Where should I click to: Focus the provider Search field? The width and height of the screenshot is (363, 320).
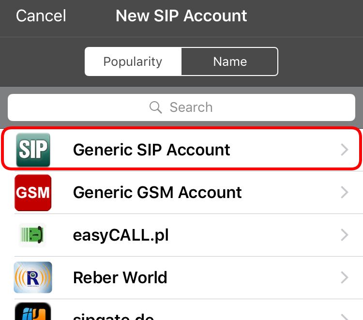point(181,107)
